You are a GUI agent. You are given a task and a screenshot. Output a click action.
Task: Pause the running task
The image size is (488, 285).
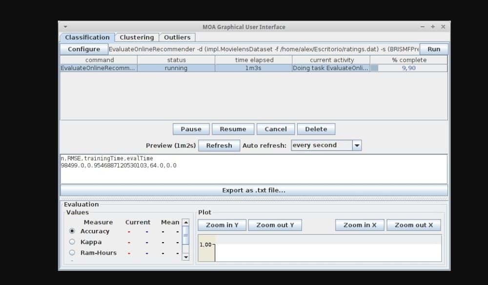pos(191,129)
